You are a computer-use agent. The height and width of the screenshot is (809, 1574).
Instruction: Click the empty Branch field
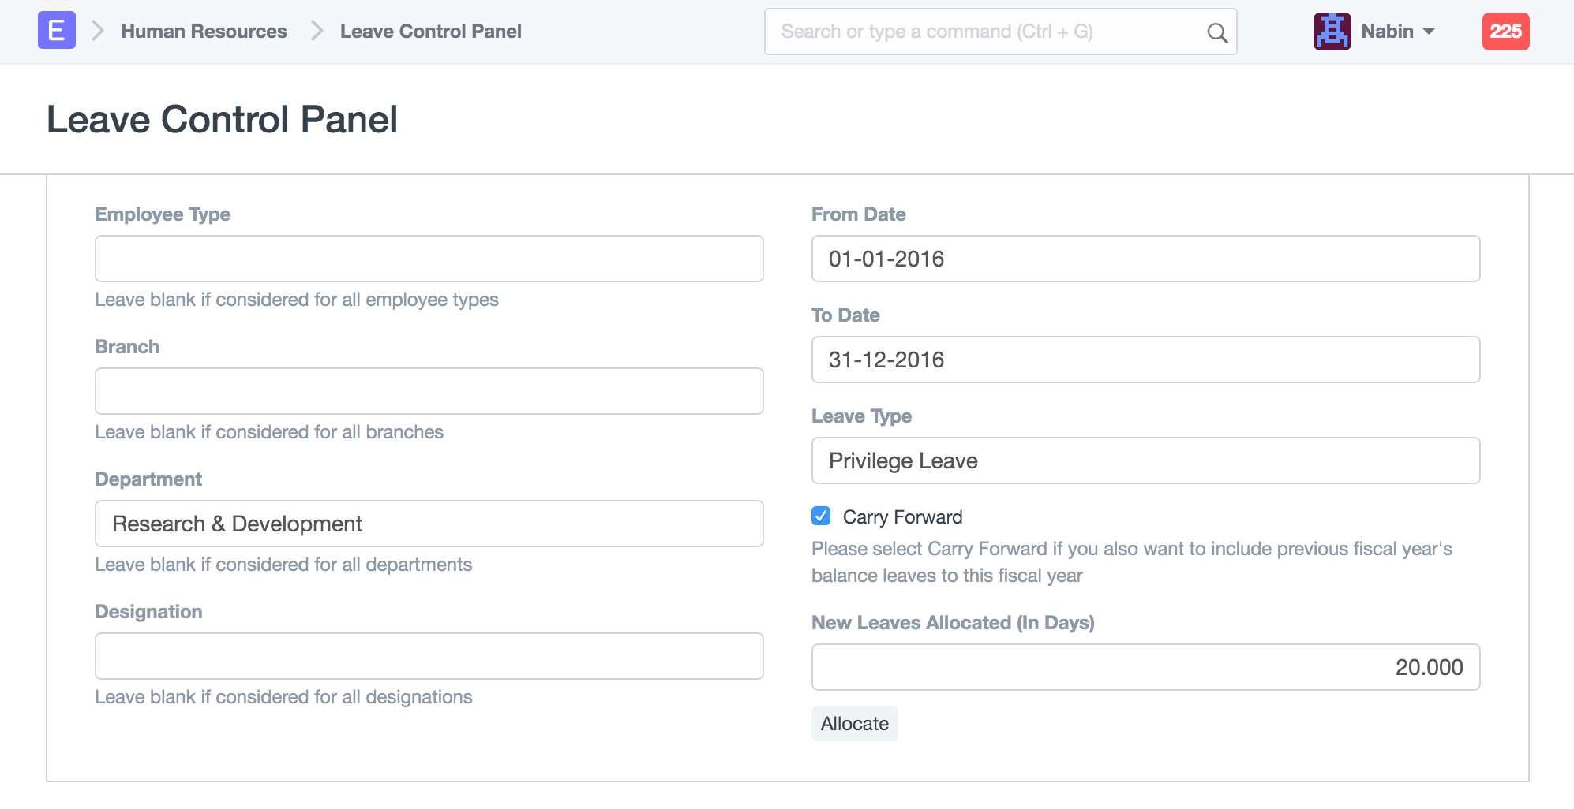(429, 391)
